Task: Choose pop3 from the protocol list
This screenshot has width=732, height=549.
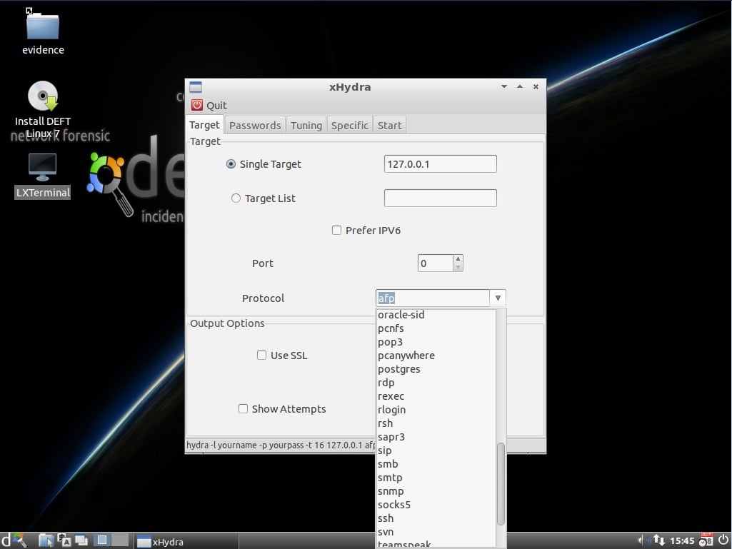Action: tap(436, 342)
